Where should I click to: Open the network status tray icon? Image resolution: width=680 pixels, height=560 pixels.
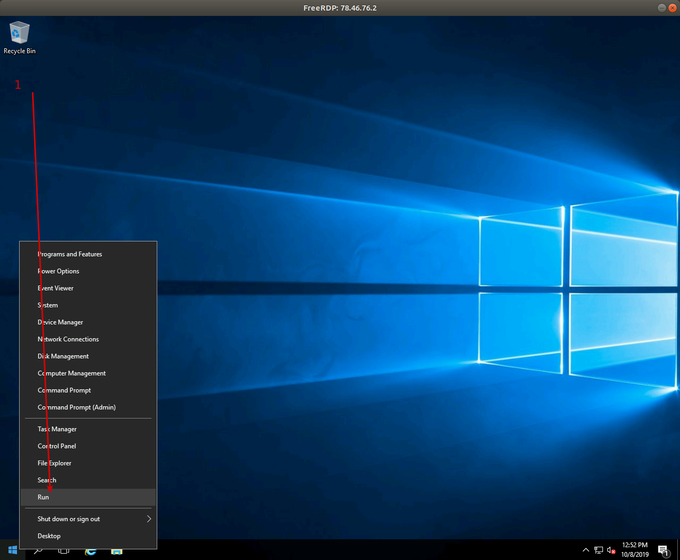coord(599,550)
